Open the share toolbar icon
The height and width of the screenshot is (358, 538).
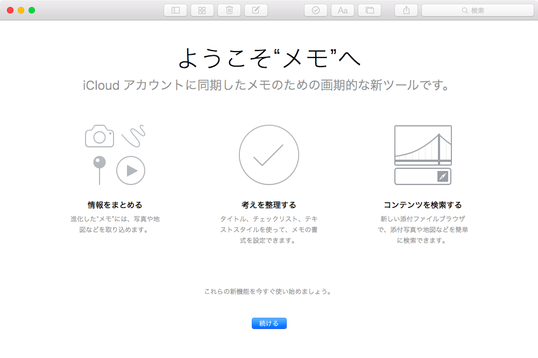pos(406,10)
